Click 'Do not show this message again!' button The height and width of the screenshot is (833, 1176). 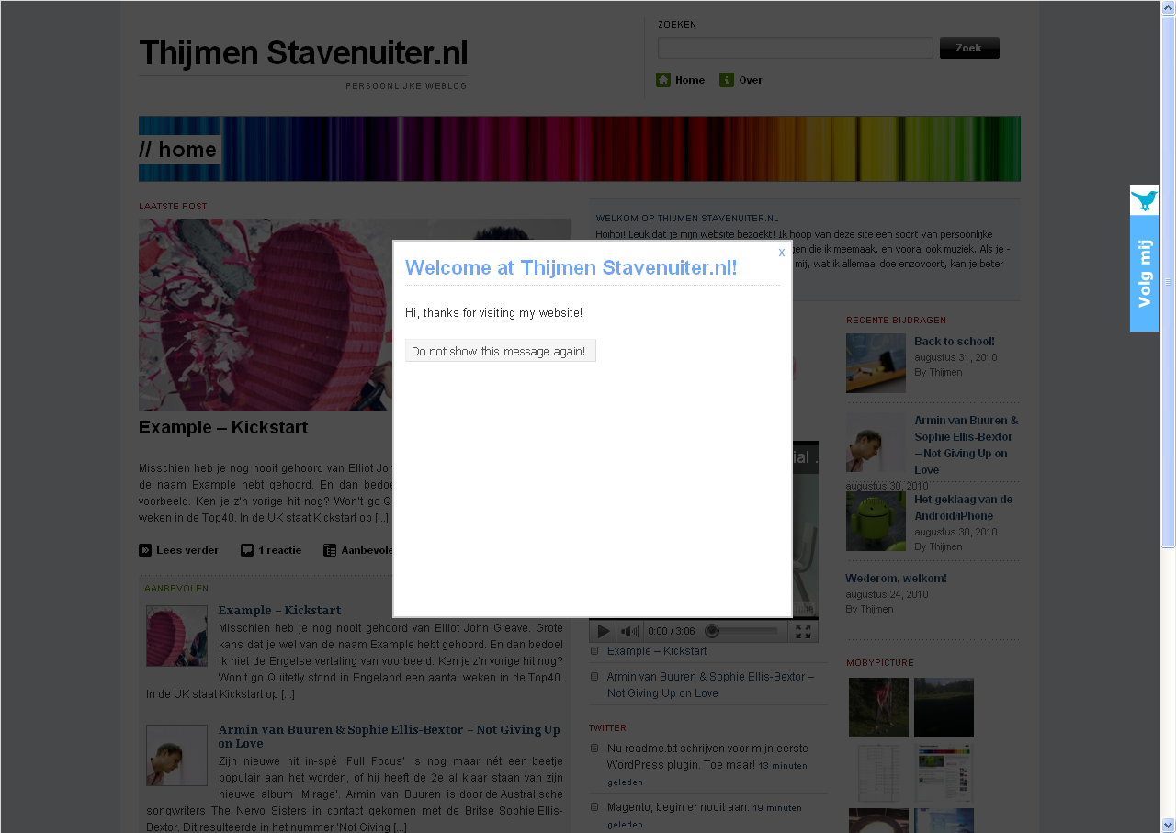coord(501,351)
